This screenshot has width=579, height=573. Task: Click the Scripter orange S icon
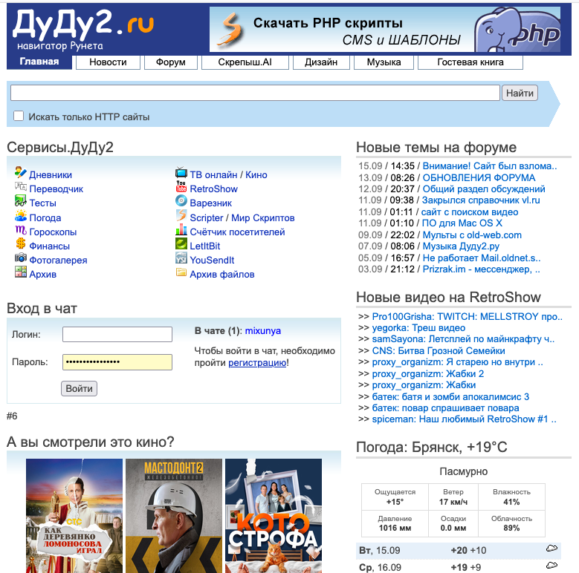[x=181, y=215]
